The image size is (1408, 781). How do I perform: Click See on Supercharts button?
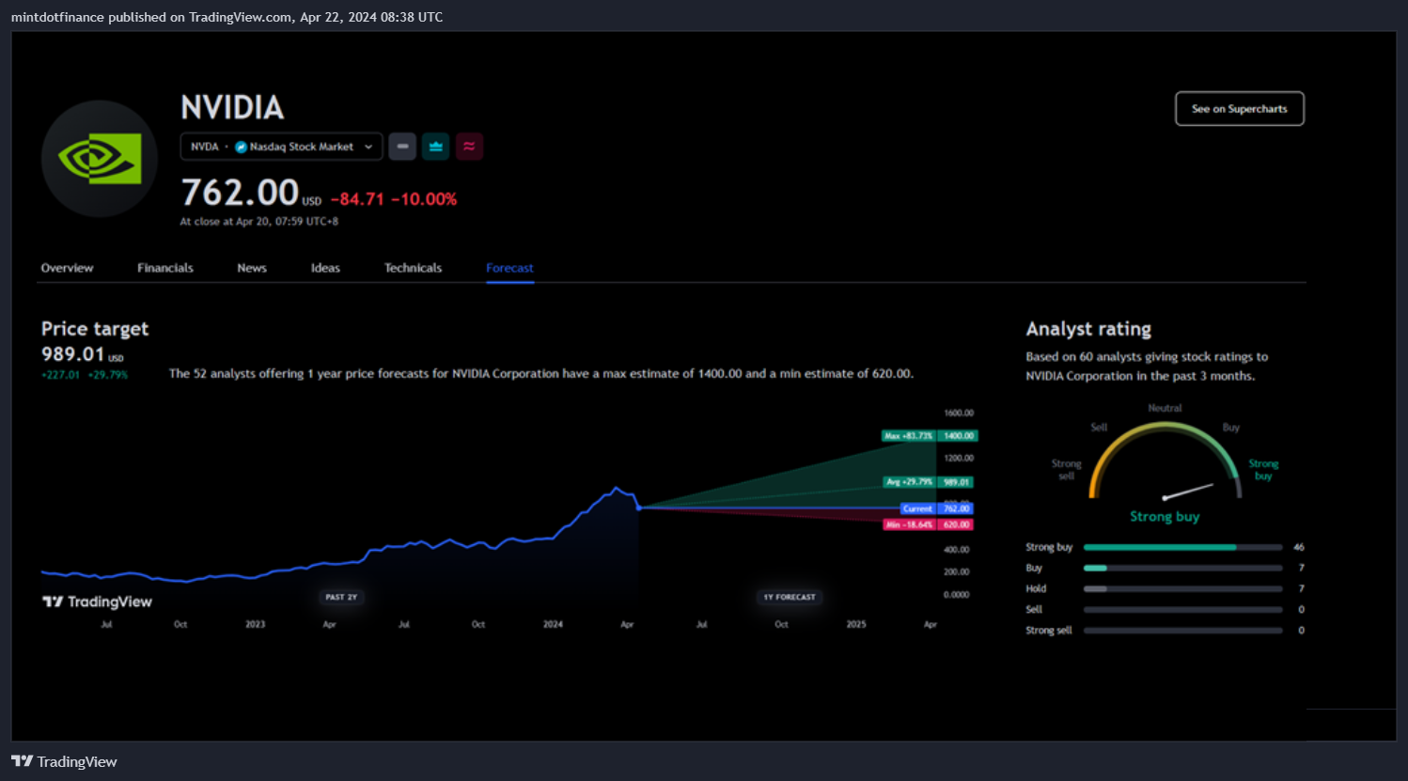pos(1240,109)
